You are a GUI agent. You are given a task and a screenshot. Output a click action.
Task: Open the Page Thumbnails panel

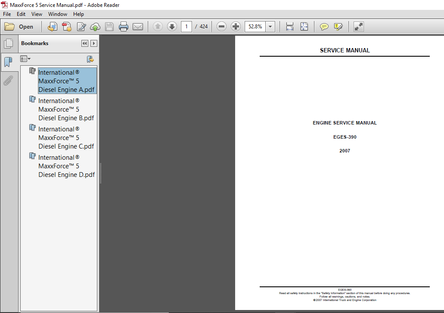[x=9, y=43]
